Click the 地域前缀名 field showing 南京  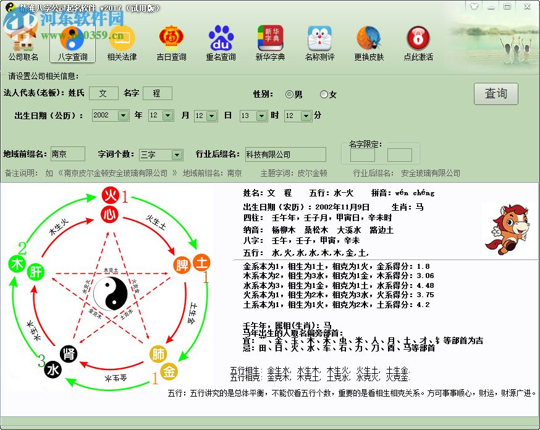(x=68, y=154)
